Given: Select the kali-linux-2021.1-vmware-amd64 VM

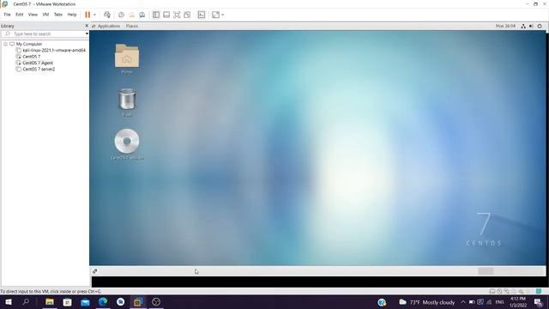Looking at the screenshot, I should tap(54, 51).
